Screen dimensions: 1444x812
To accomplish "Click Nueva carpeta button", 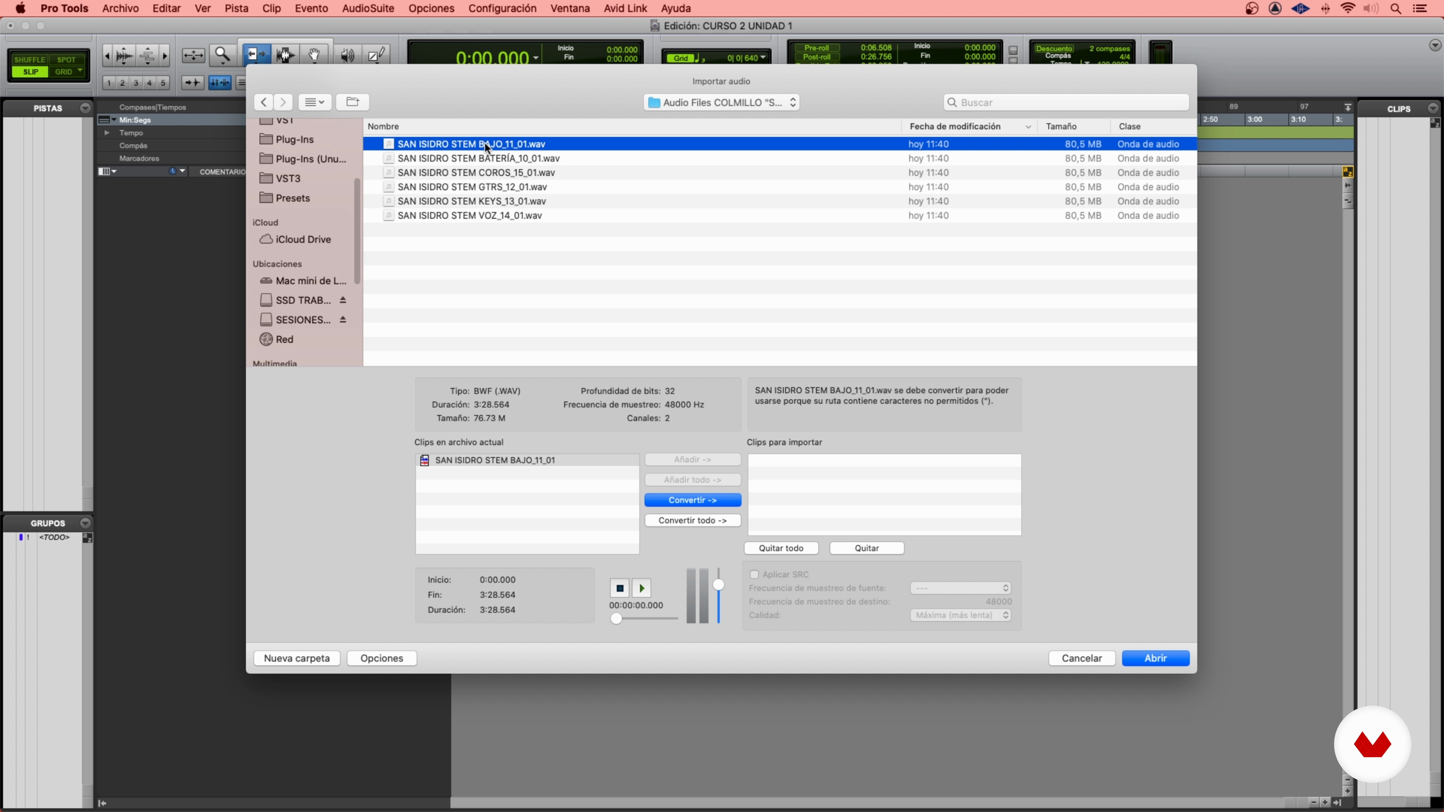I will tap(297, 659).
